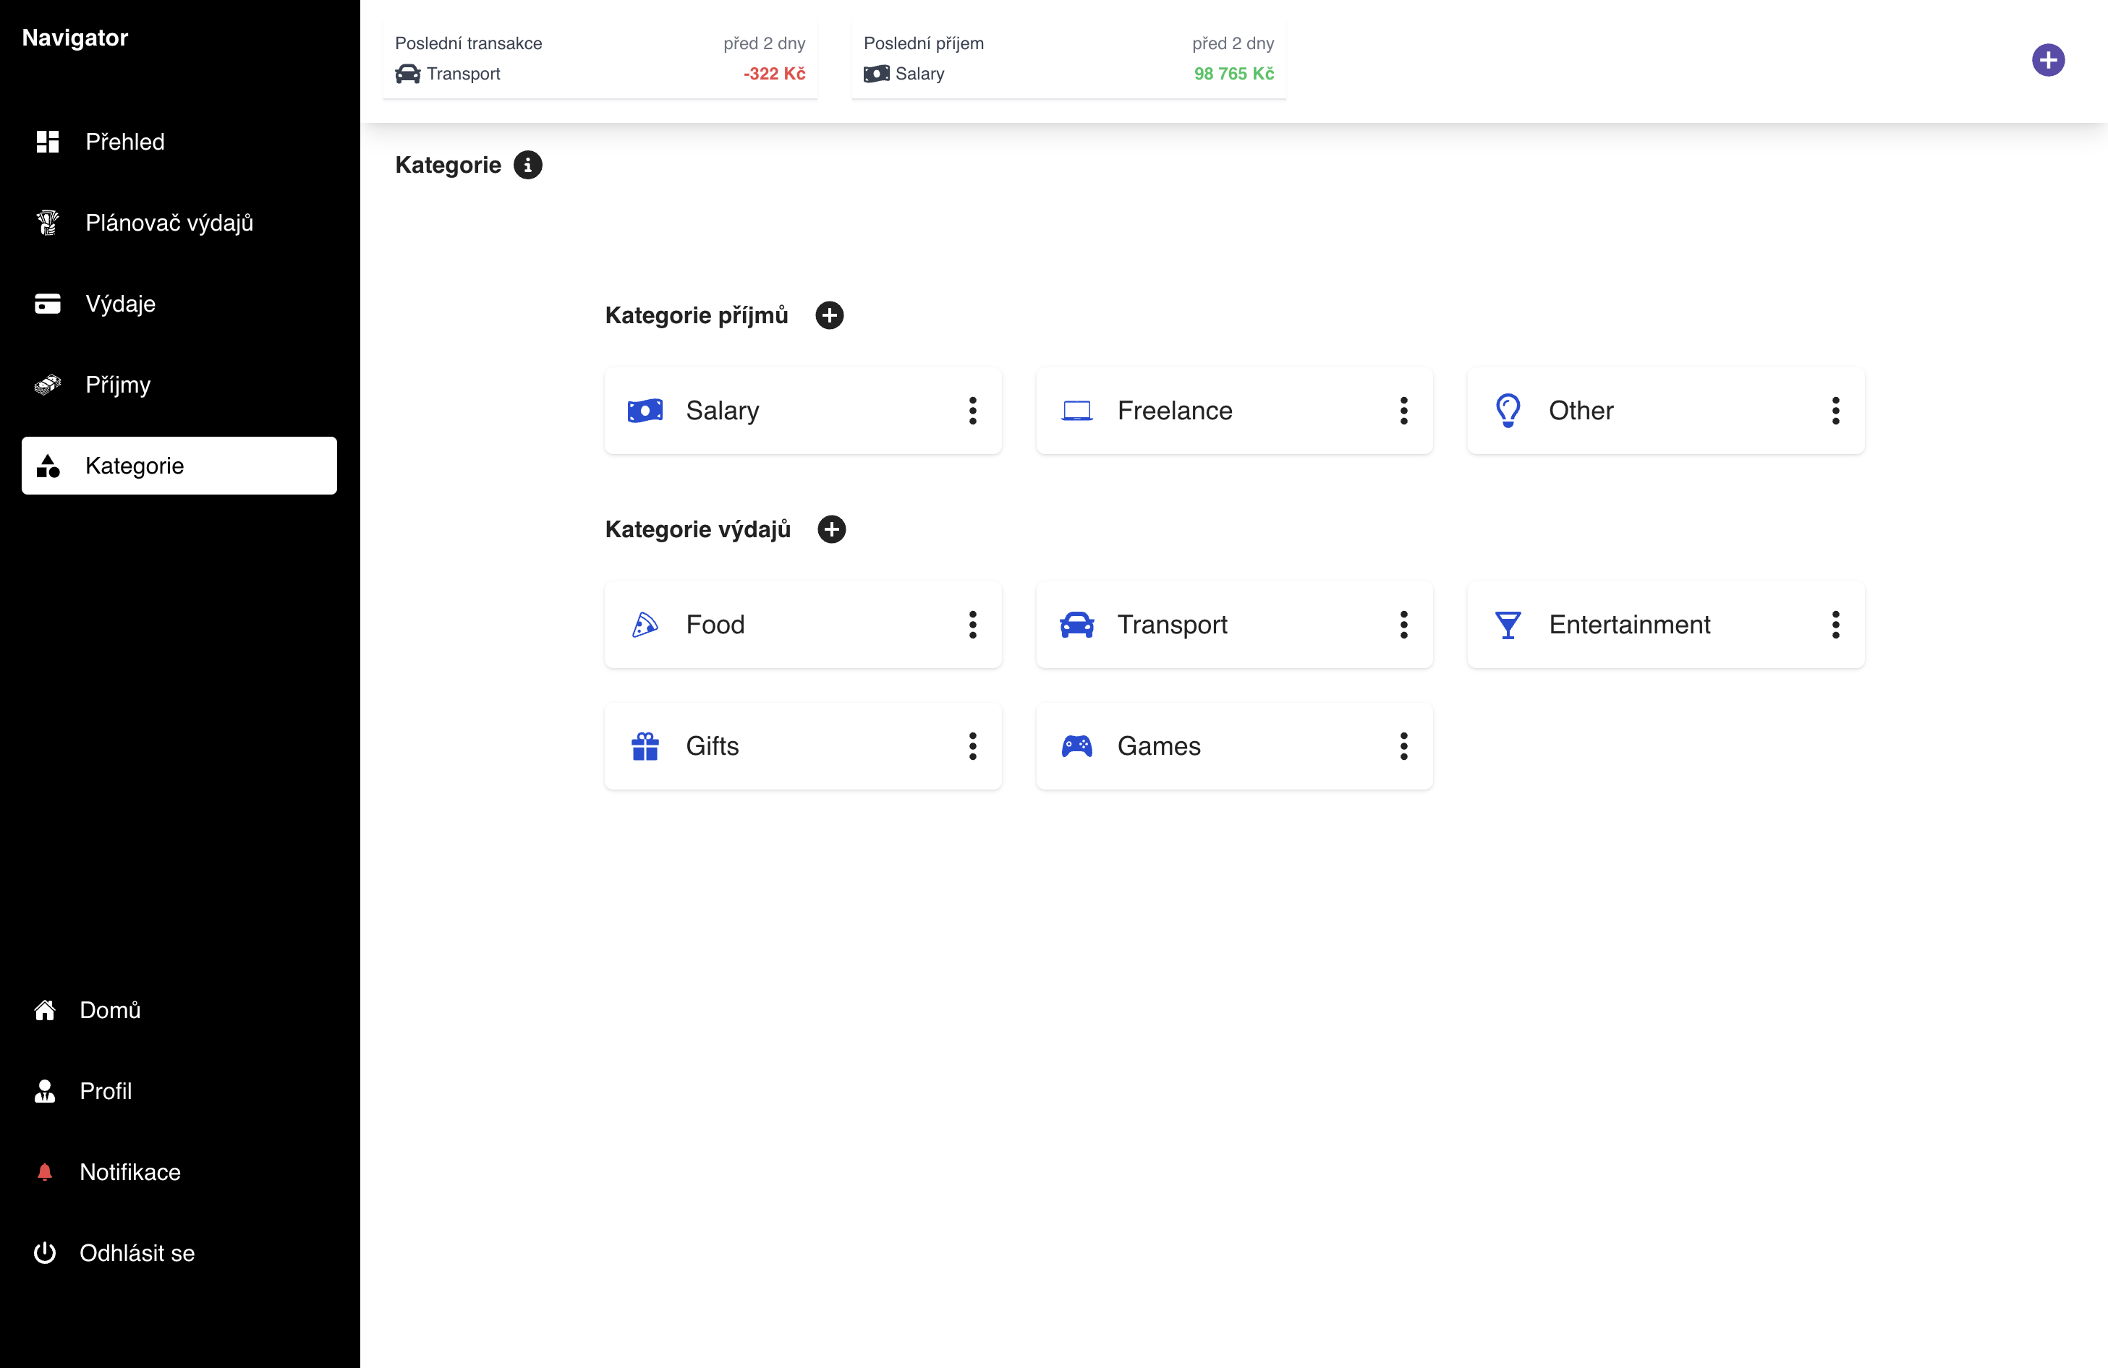This screenshot has width=2108, height=1368.
Task: Add a new income category
Action: click(x=829, y=315)
